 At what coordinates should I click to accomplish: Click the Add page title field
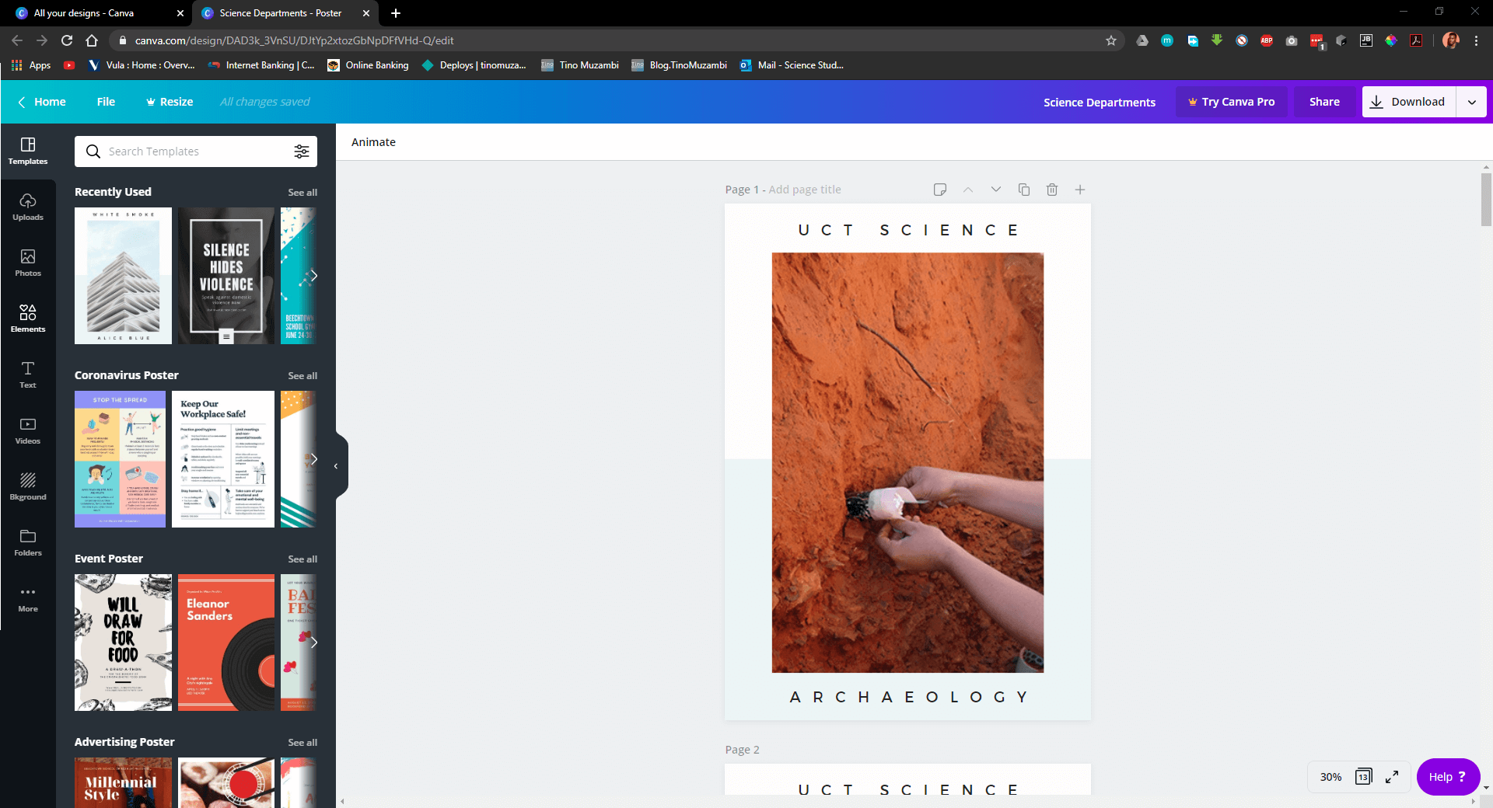point(805,190)
